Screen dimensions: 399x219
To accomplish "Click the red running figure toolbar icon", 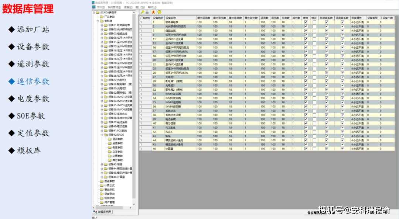I will 153,12.
